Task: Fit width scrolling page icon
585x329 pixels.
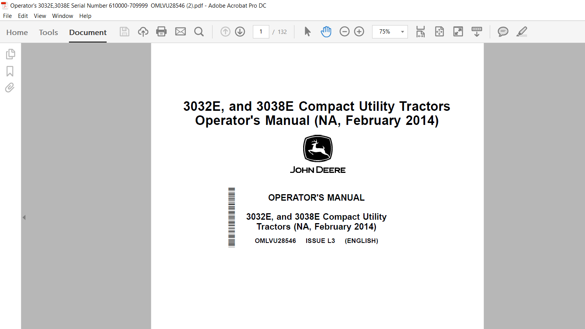Action: tap(420, 32)
